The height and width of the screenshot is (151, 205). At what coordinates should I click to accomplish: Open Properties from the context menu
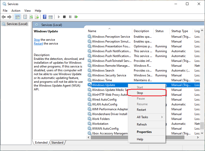[x=144, y=132]
